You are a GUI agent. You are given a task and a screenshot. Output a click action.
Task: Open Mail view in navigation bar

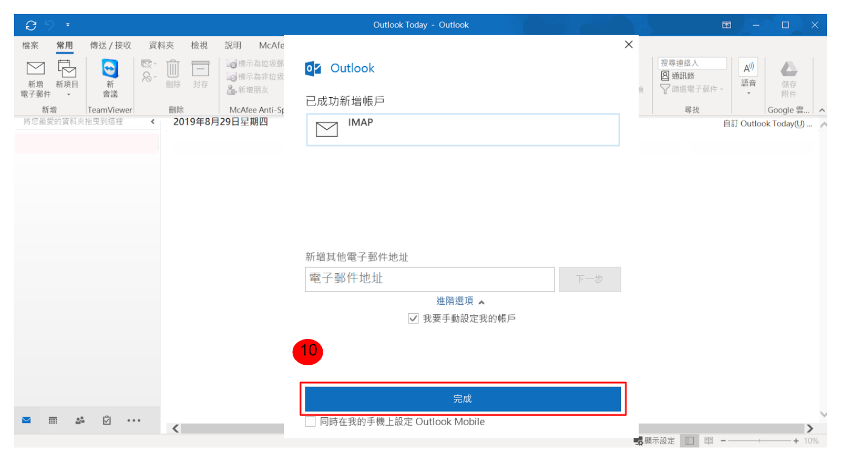pos(26,420)
